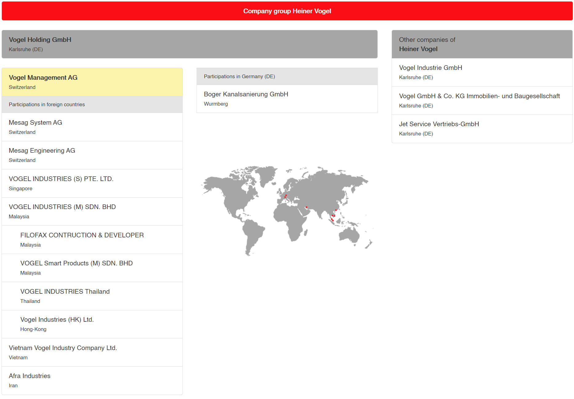Select VOGEL INDUSTRIES (M) SDN. BHD

pyautogui.click(x=62, y=207)
